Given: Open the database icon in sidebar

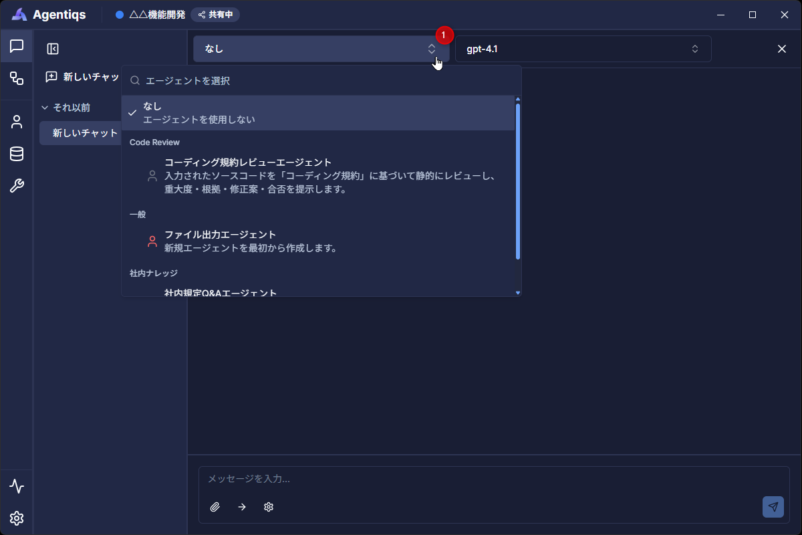Looking at the screenshot, I should pos(17,154).
